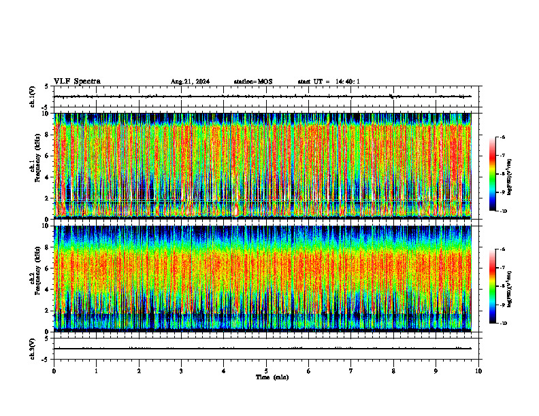The height and width of the screenshot is (416, 539).
Task: Click tick label "6" on the Time axis
Action: click(309, 371)
